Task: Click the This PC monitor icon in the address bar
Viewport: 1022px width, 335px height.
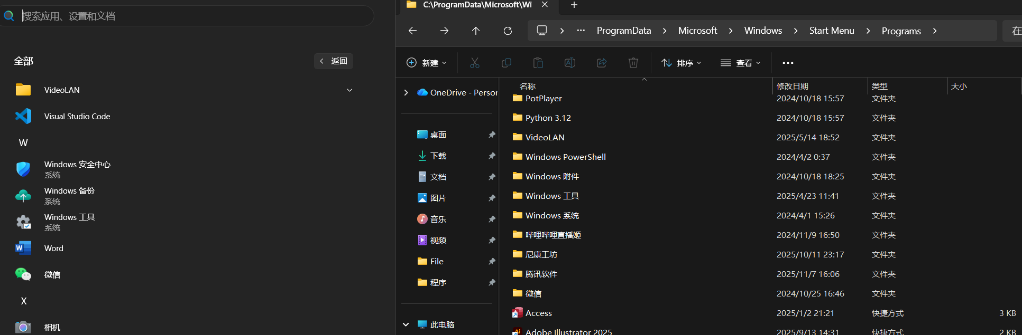Action: click(542, 30)
